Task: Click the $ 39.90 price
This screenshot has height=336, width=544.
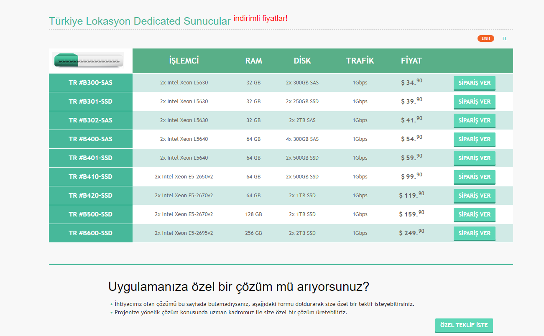Action: 411,101
